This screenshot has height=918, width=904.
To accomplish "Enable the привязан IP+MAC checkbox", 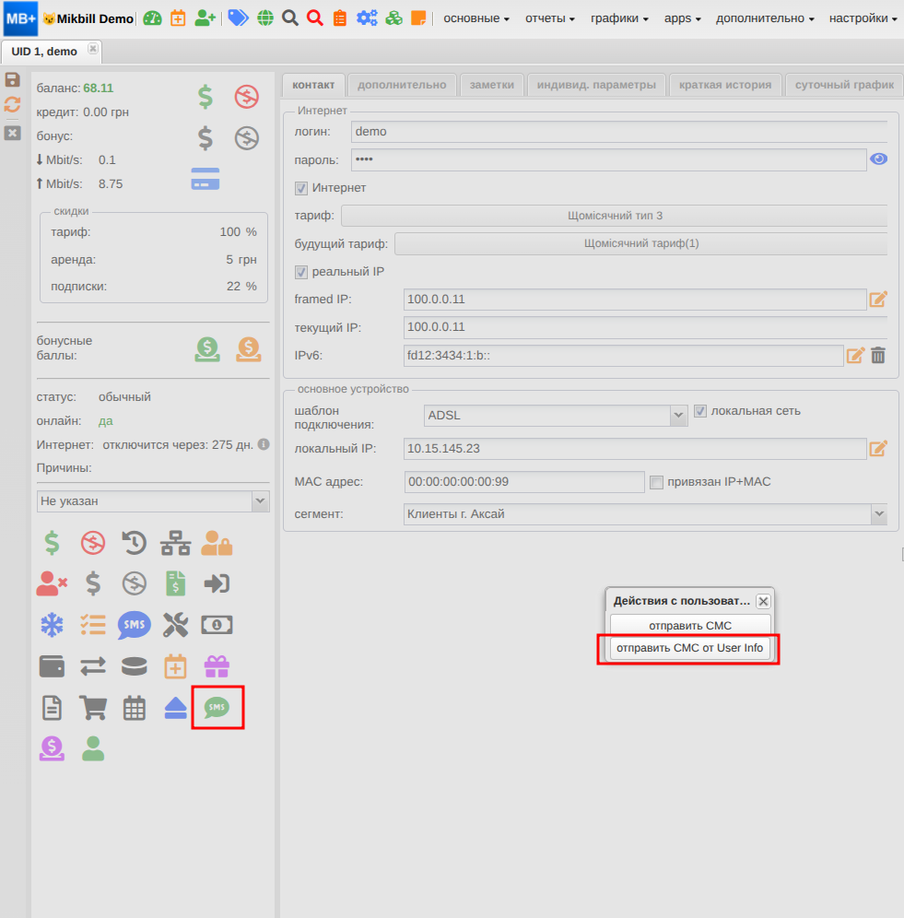I will (x=656, y=482).
